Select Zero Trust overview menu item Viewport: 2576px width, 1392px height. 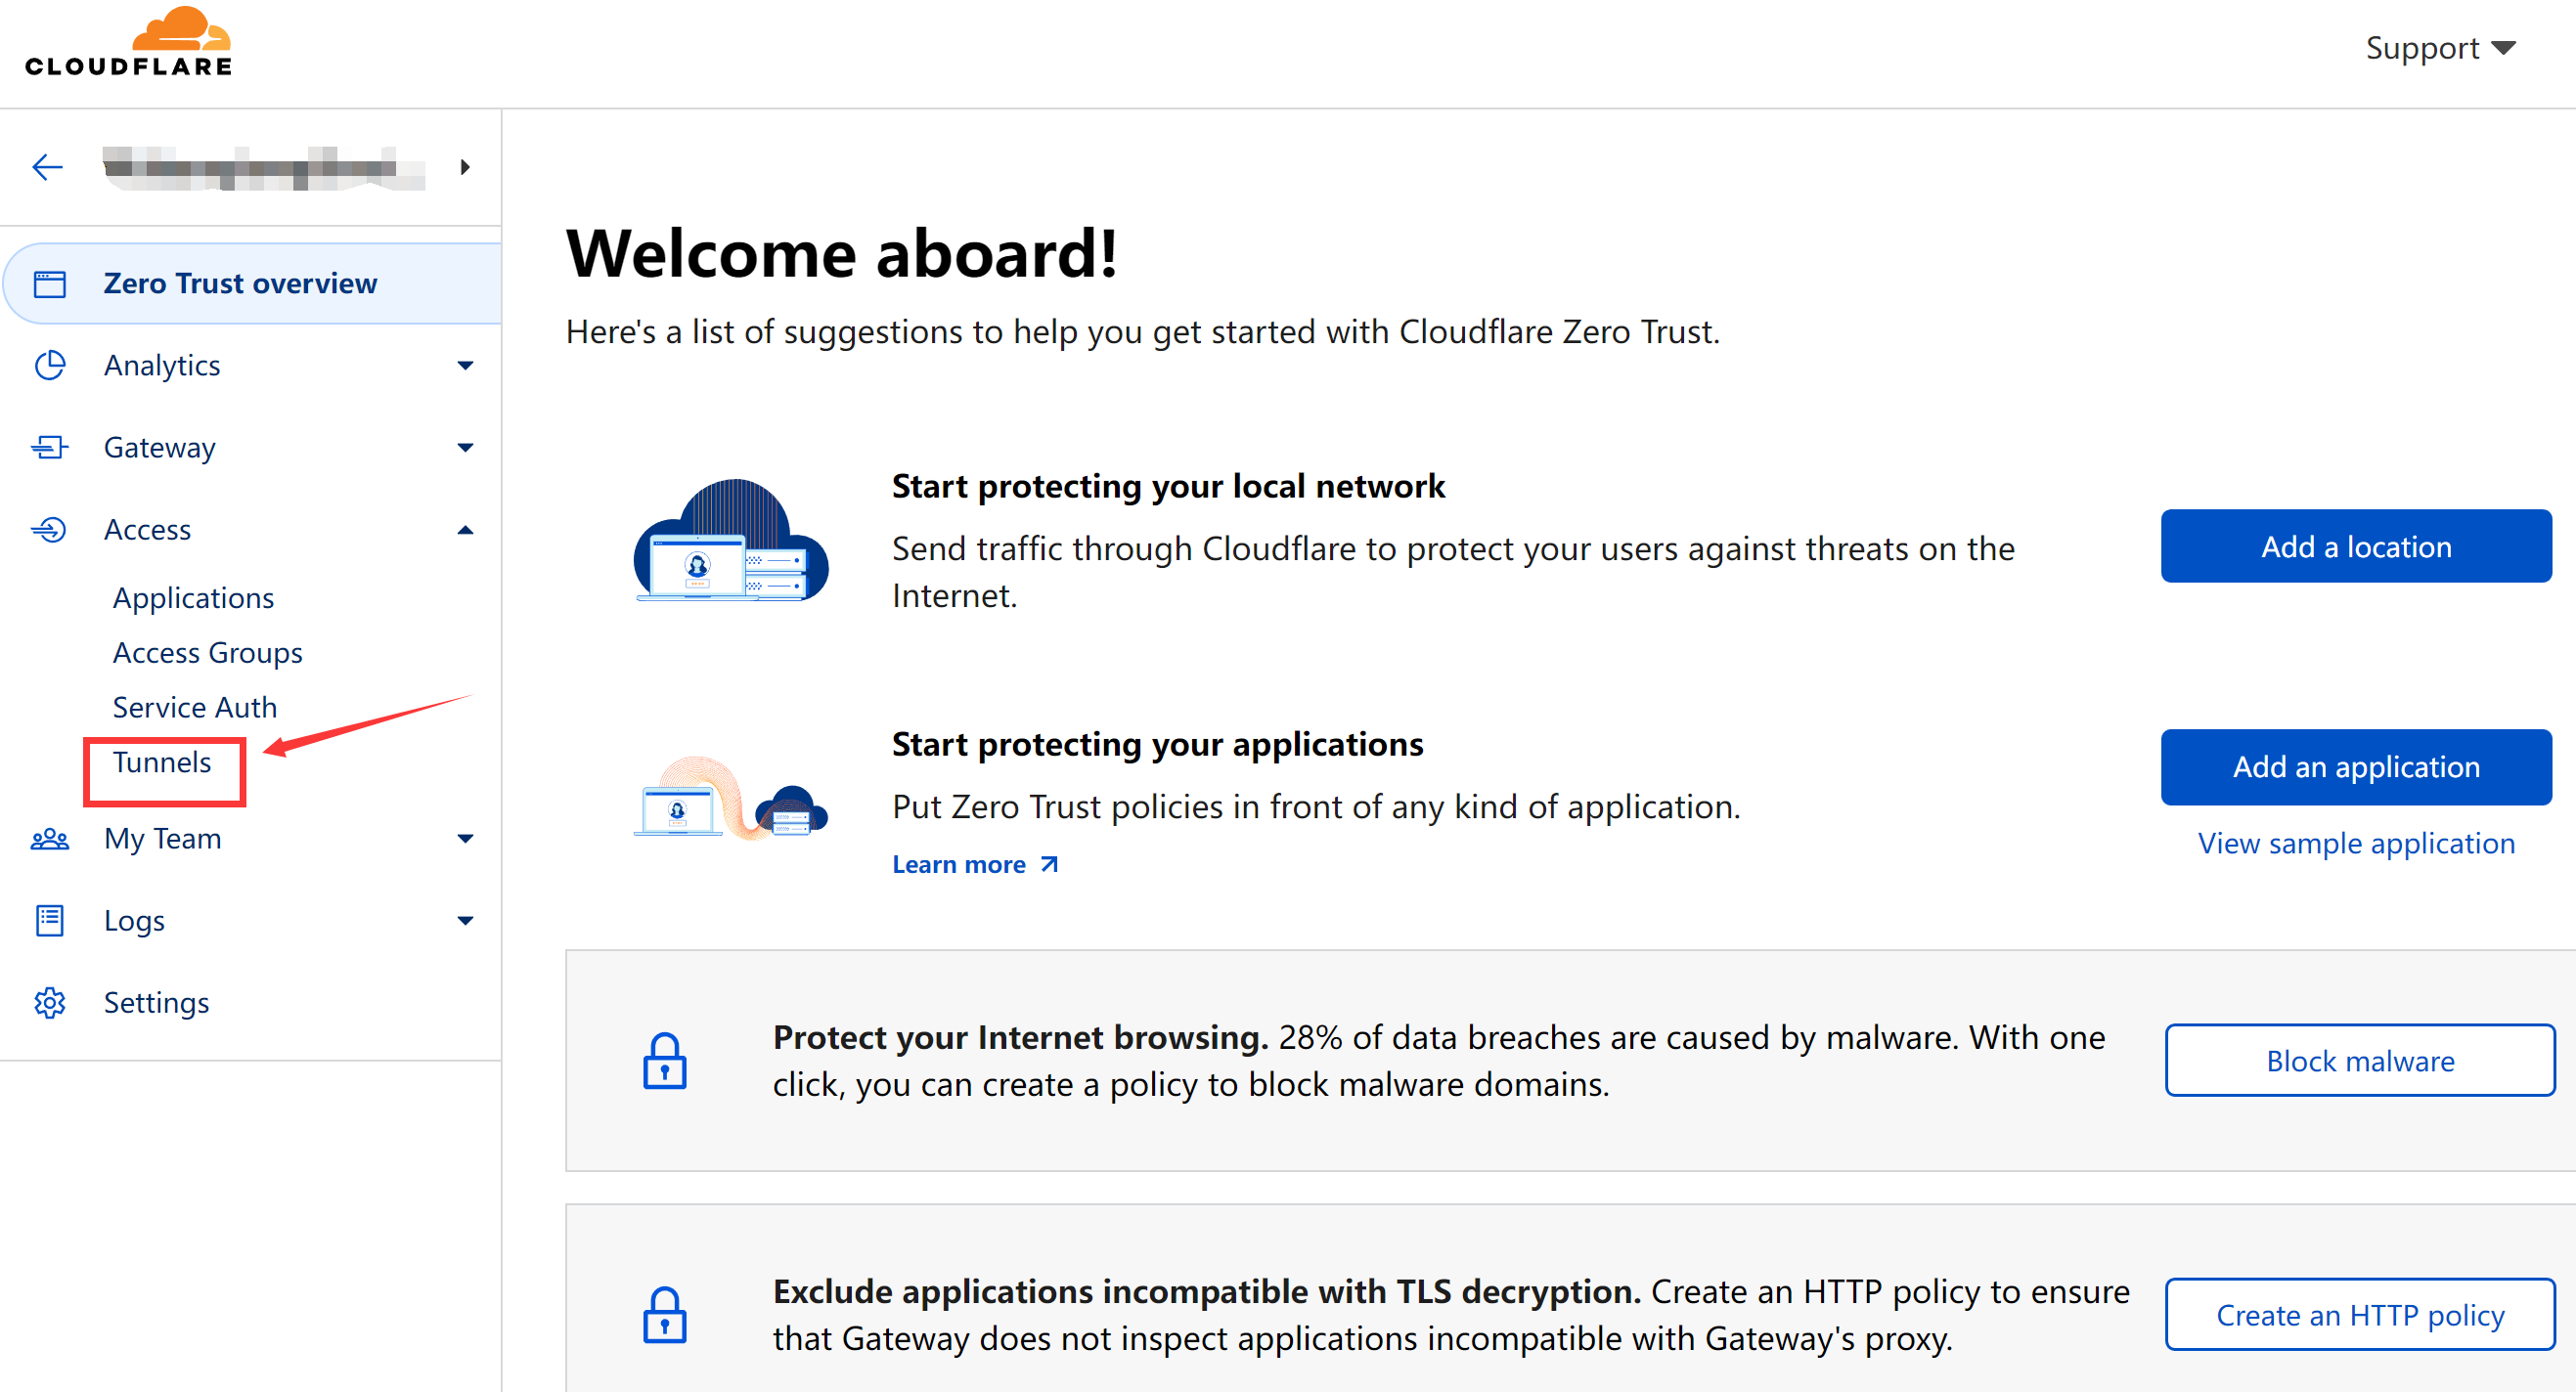point(253,283)
